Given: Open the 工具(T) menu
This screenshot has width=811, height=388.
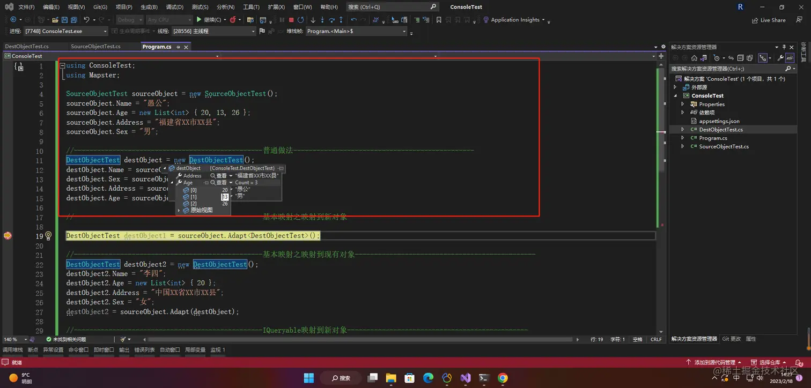Looking at the screenshot, I should click(251, 7).
